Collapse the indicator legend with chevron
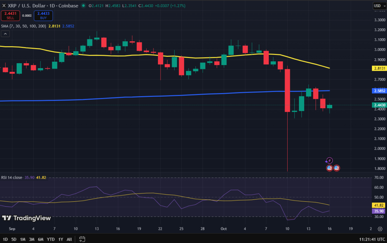 (6, 34)
